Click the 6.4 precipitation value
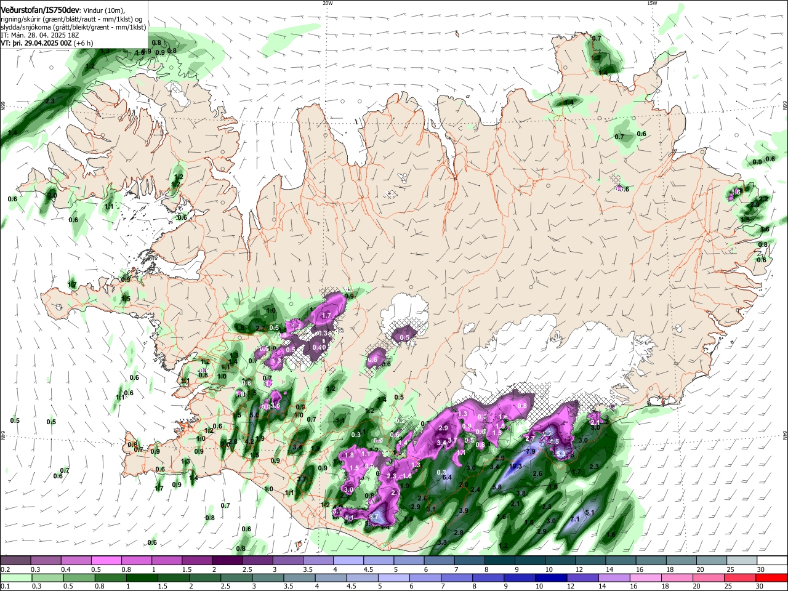Image resolution: width=788 pixels, height=591 pixels. tap(448, 477)
